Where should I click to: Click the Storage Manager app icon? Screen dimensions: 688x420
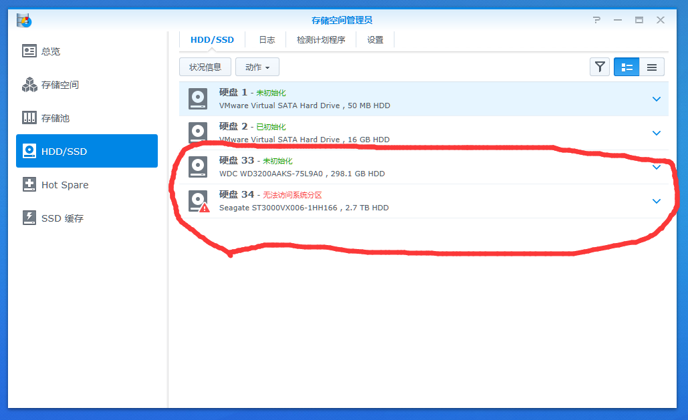point(24,20)
